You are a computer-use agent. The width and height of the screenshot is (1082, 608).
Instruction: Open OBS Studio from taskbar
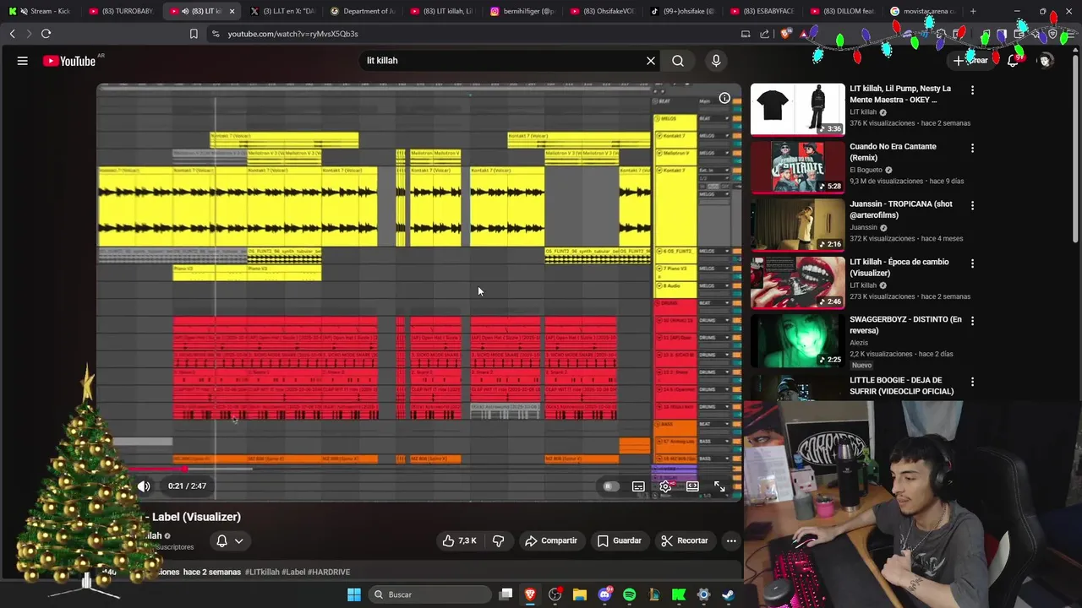[555, 594]
